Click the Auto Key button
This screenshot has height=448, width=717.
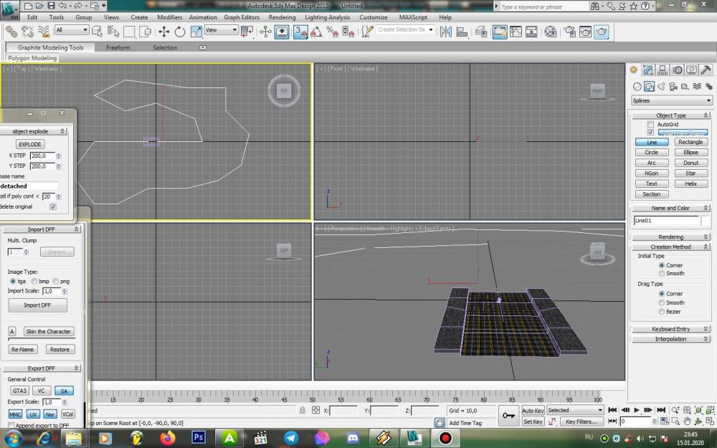point(533,411)
